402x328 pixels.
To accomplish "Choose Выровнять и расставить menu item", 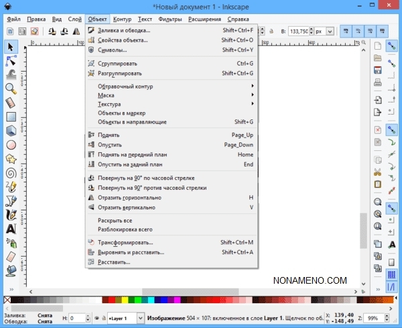I will pos(171,252).
